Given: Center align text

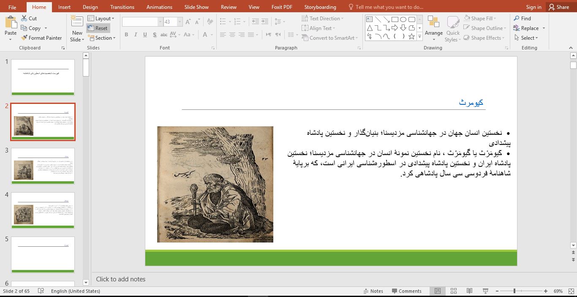Looking at the screenshot, I should tap(232, 35).
